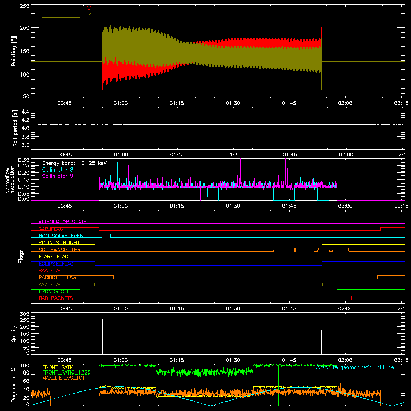Click the red 'X' legend label
This screenshot has width=411, height=411.
pos(89,9)
